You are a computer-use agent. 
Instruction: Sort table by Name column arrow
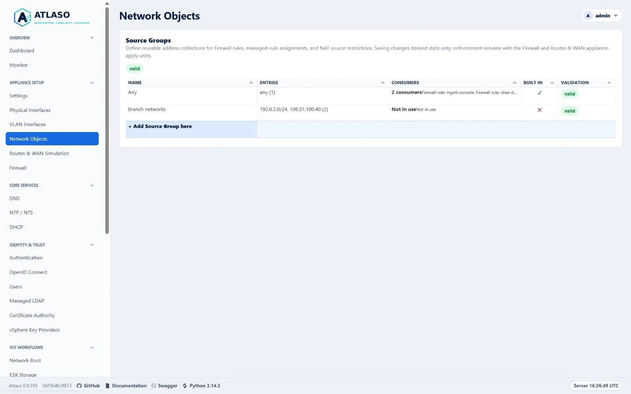tap(251, 83)
